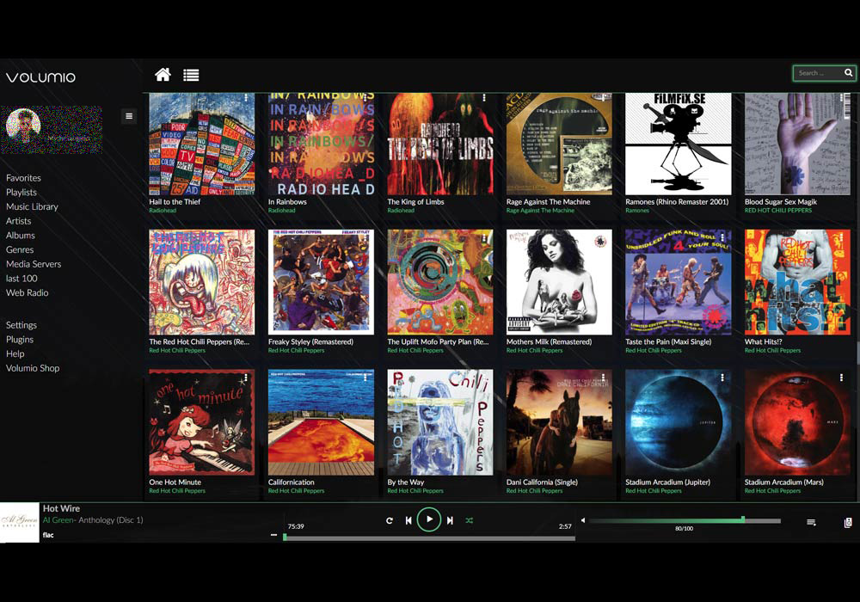The height and width of the screenshot is (602, 860).
Task: Click 'Californication' title text
Action: pos(292,482)
